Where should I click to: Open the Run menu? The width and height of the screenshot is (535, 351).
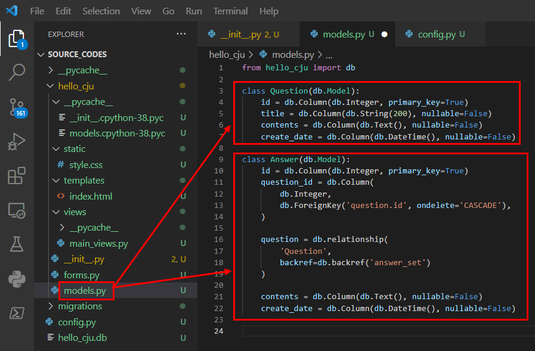click(194, 11)
